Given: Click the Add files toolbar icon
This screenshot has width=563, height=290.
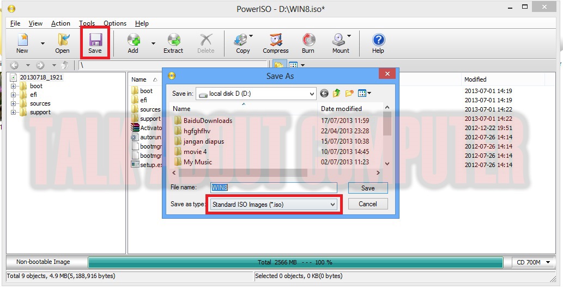Looking at the screenshot, I should [133, 44].
